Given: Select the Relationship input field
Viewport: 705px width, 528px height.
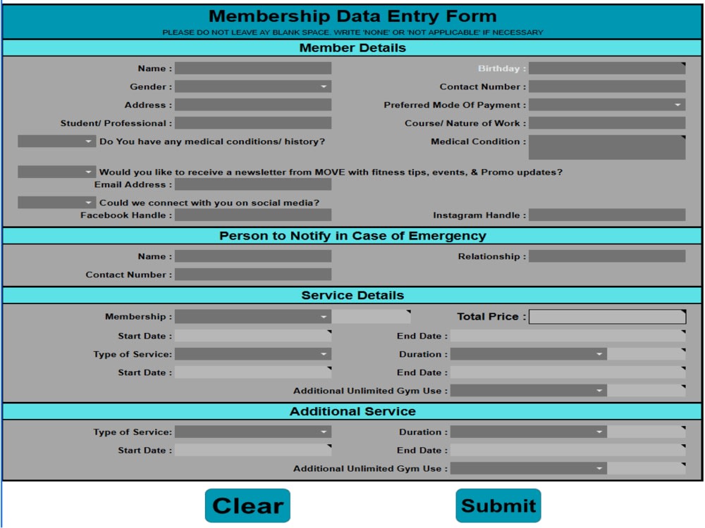Looking at the screenshot, I should tap(607, 256).
